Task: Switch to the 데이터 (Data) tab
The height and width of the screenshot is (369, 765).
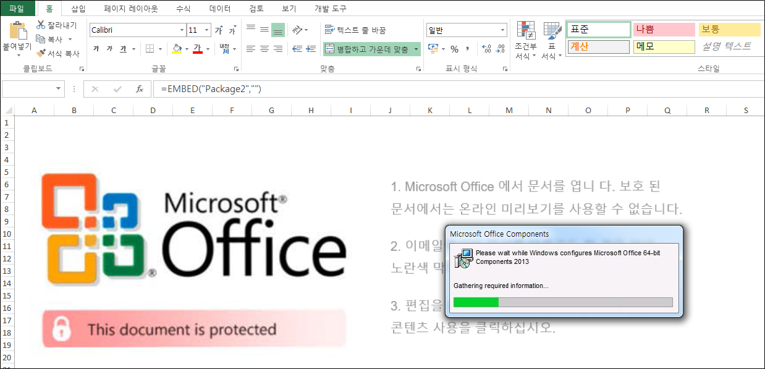Action: (x=220, y=9)
